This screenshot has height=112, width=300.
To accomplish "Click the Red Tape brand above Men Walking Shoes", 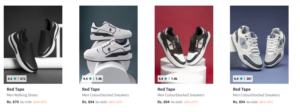I will pos(15,89).
